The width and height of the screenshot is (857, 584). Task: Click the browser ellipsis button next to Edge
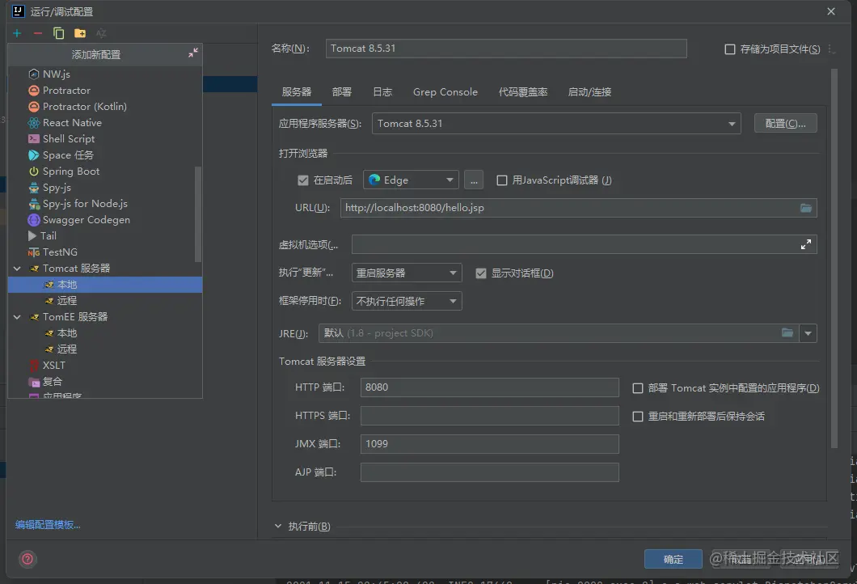(x=474, y=180)
